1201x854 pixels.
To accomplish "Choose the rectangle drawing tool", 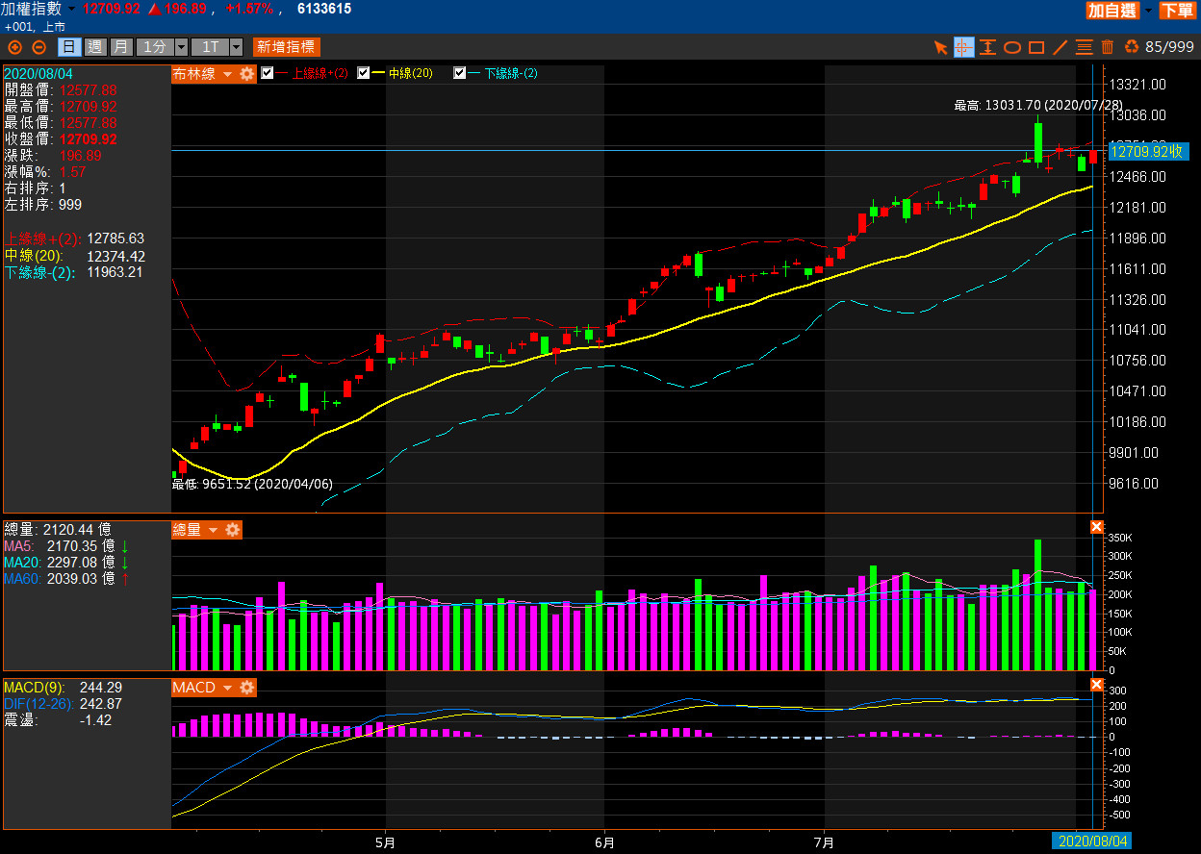I will (1036, 47).
